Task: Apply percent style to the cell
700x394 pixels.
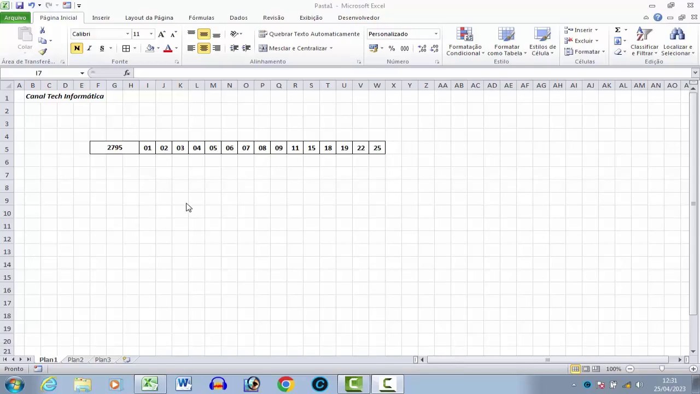Action: pos(392,48)
